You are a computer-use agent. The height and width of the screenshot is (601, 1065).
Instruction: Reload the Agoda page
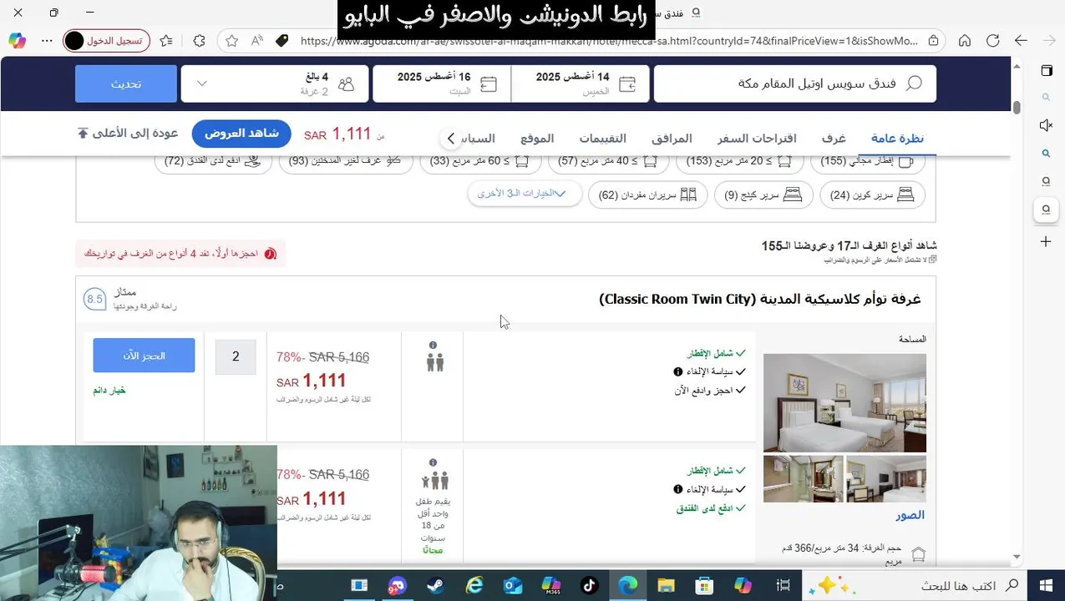(992, 40)
